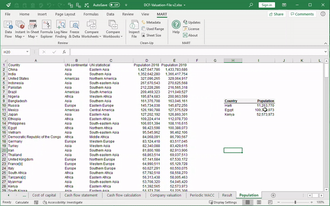Viewport: 330px width, 206px height.
Task: Click the search magnifier in title bar
Action: tap(251, 5)
